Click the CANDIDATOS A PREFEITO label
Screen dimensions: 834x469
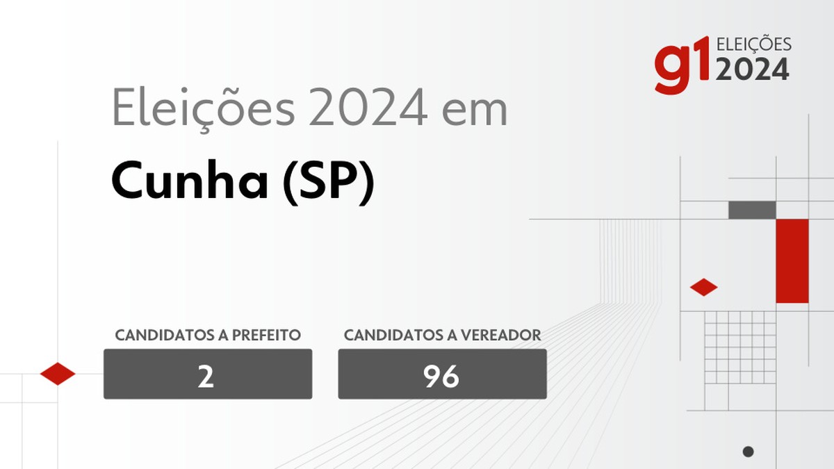pyautogui.click(x=208, y=335)
